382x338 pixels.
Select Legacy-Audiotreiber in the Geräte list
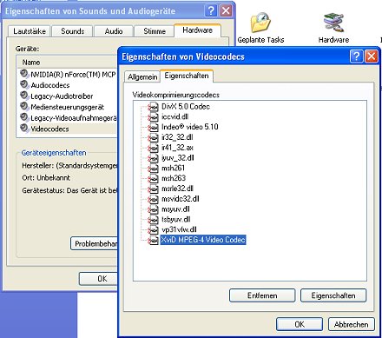click(x=62, y=96)
